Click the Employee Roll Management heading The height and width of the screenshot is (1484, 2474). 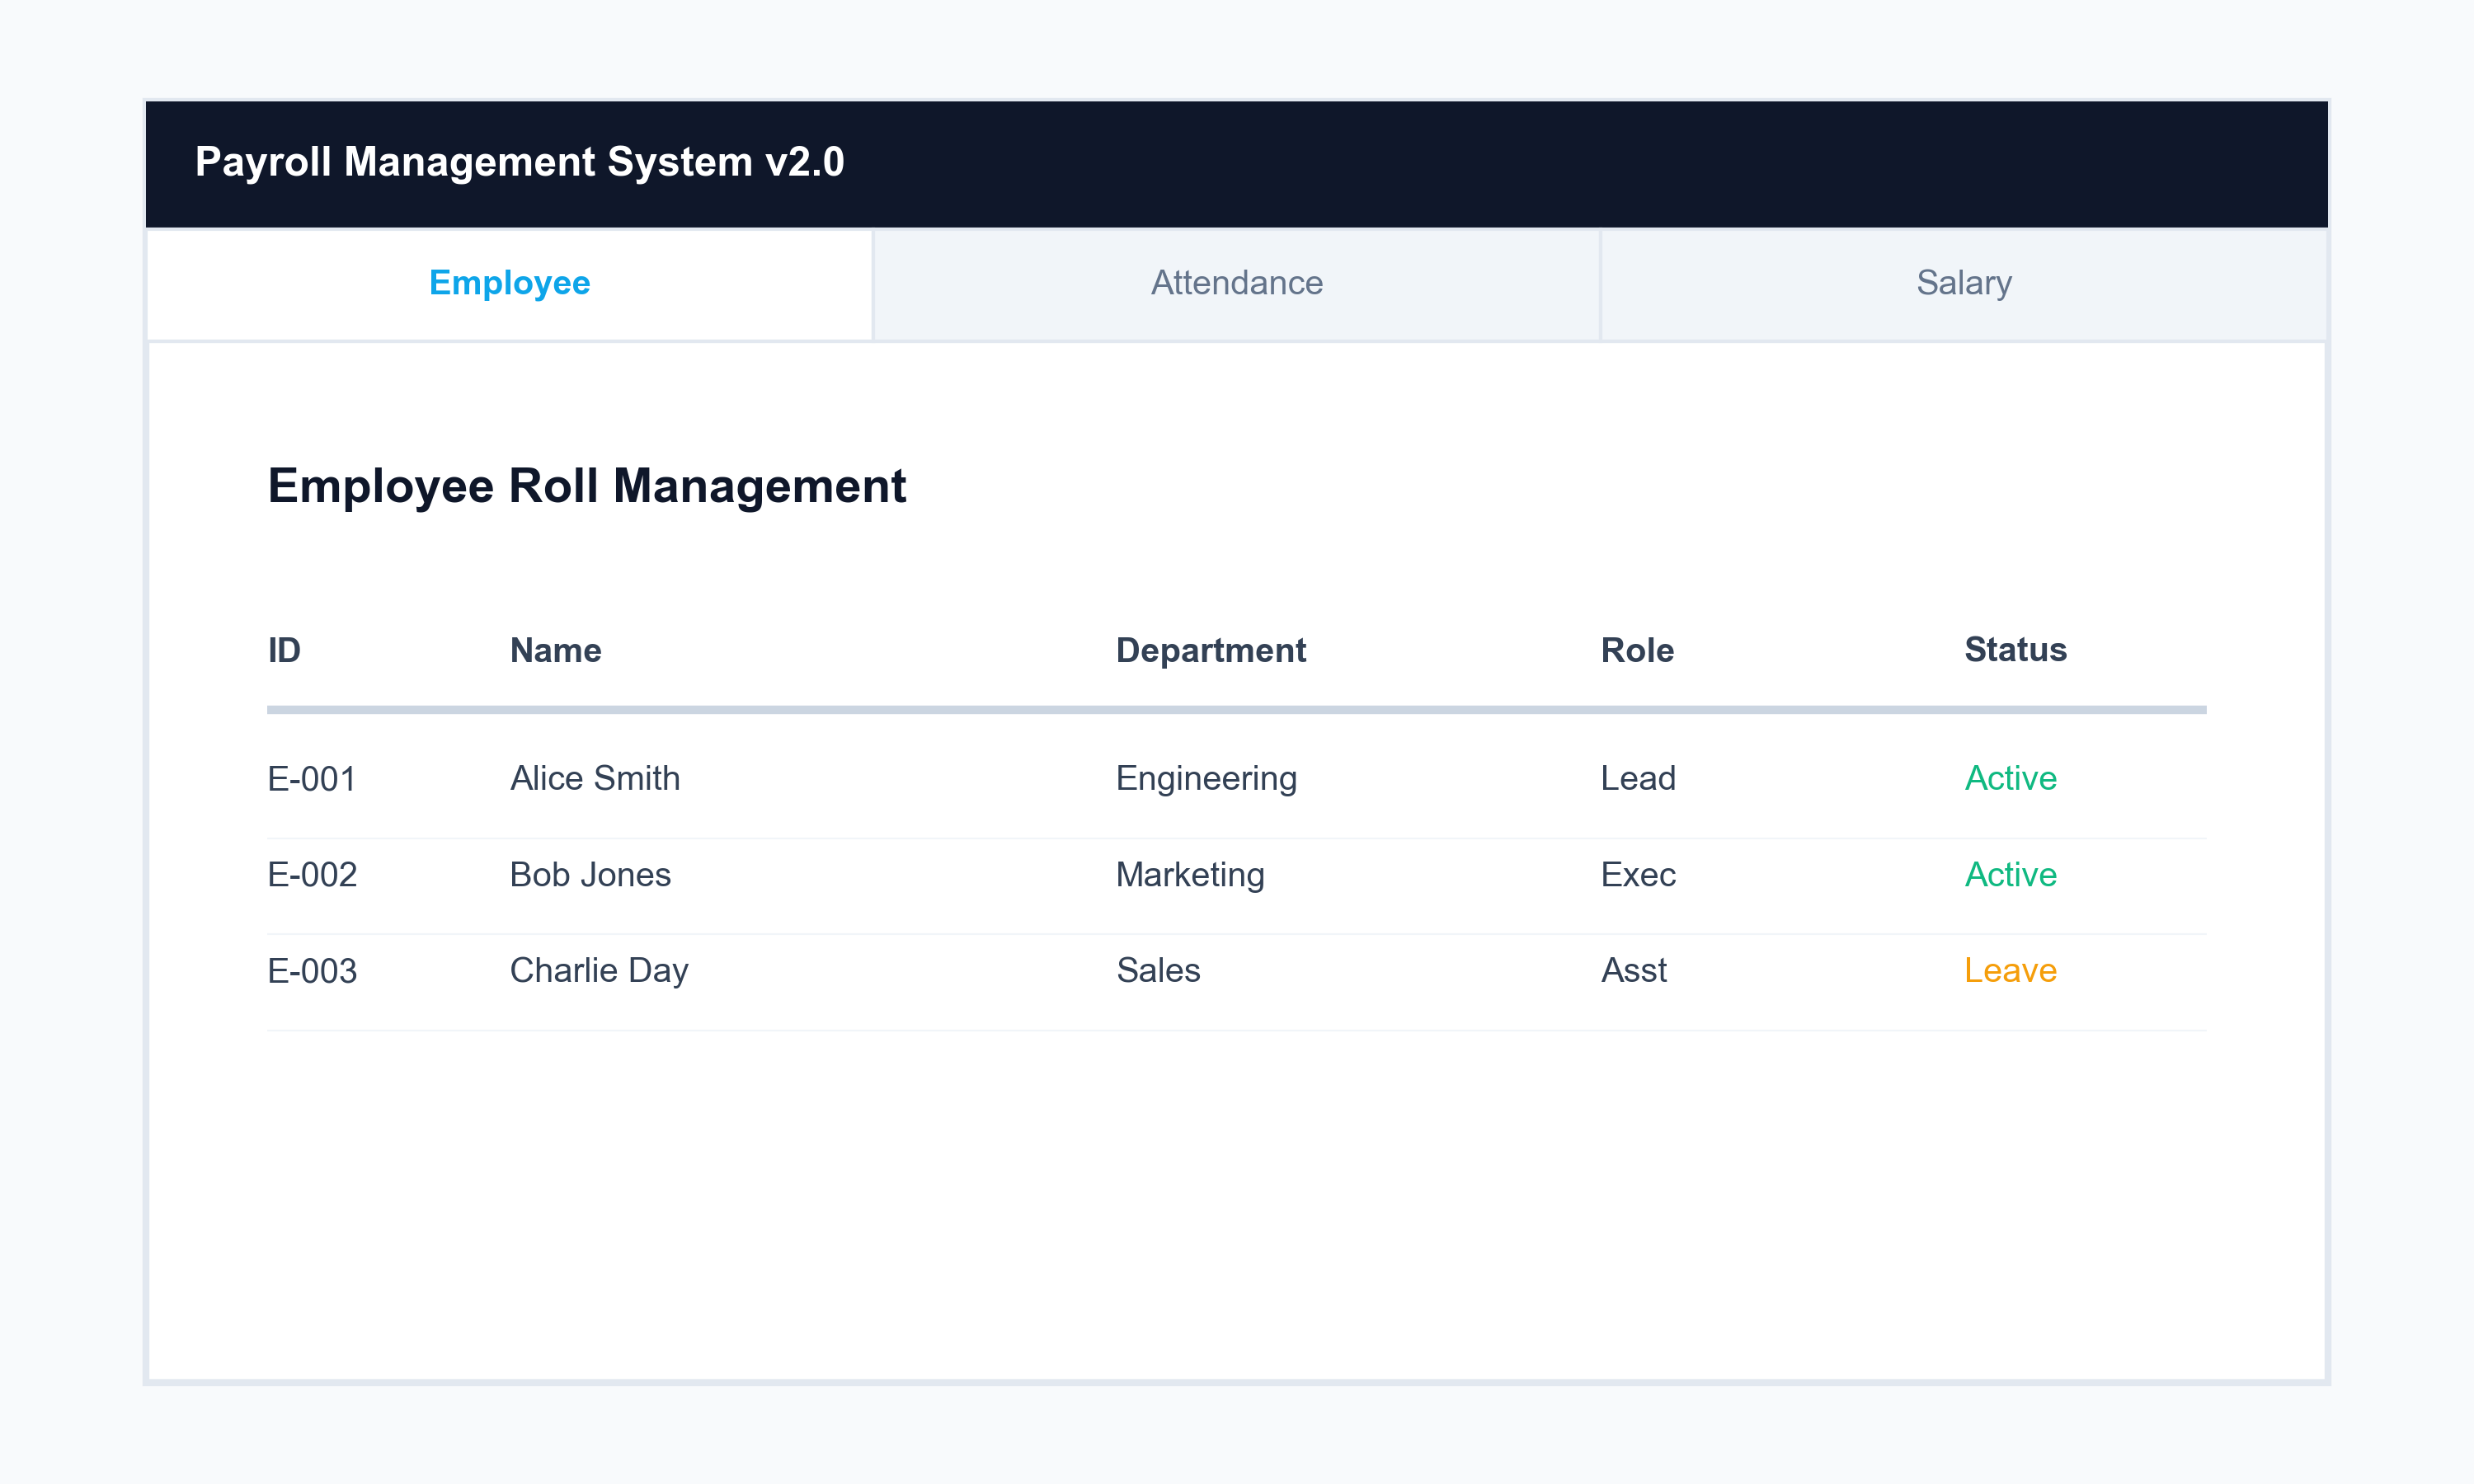587,487
